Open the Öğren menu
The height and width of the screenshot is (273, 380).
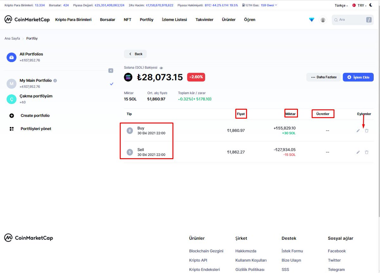click(x=250, y=20)
